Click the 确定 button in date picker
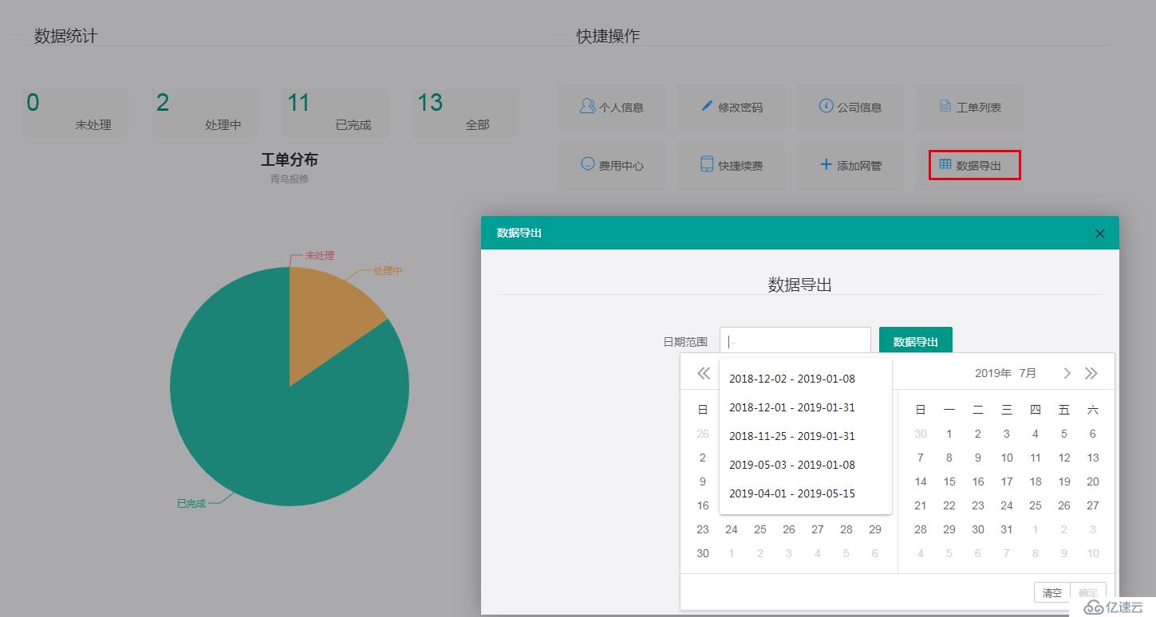This screenshot has height=617, width=1156. tap(1088, 592)
